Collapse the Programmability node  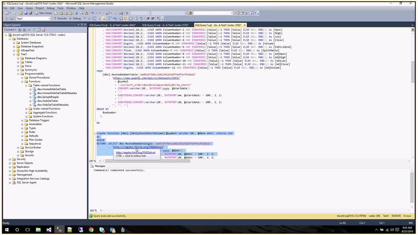(x=18, y=74)
